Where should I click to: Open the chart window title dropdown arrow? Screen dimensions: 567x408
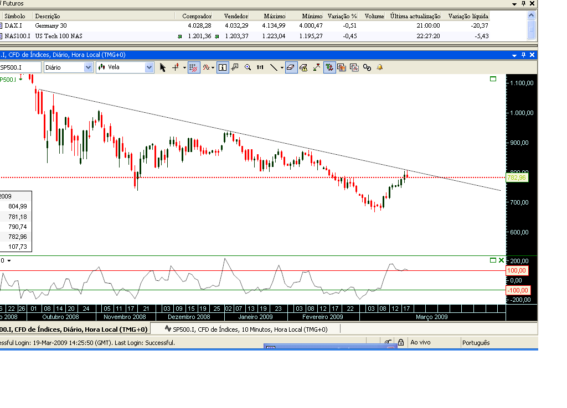tap(514, 55)
